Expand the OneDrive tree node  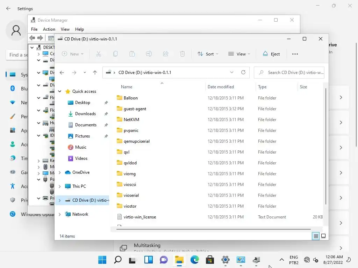tap(60, 172)
